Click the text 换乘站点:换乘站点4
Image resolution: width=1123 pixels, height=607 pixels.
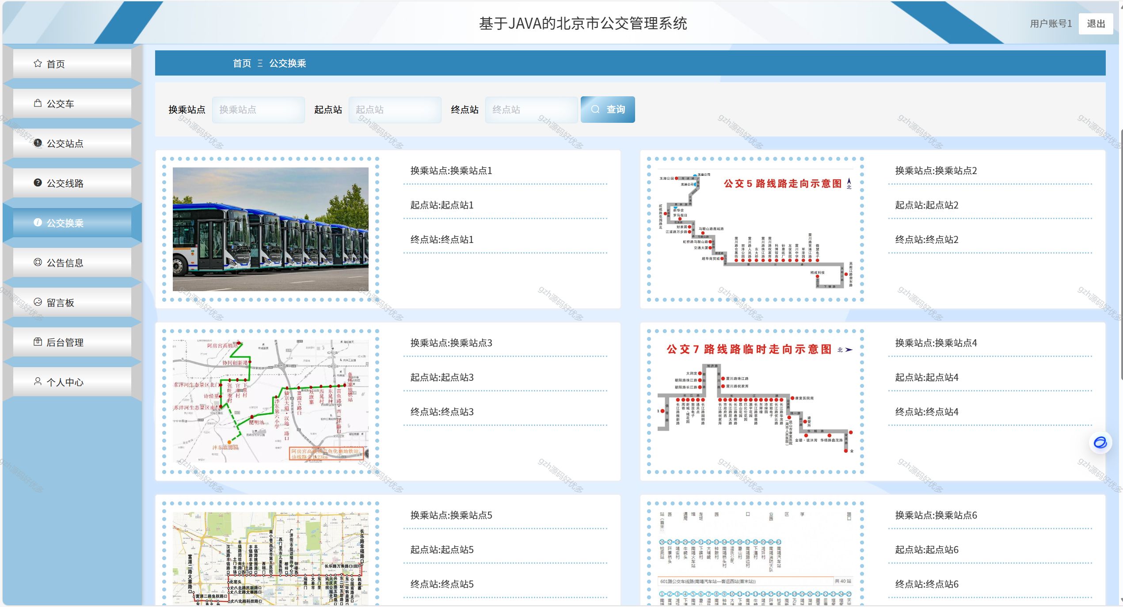coord(936,343)
